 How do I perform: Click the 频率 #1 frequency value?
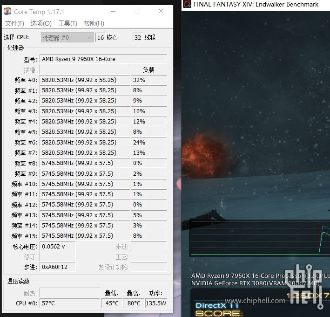point(85,90)
